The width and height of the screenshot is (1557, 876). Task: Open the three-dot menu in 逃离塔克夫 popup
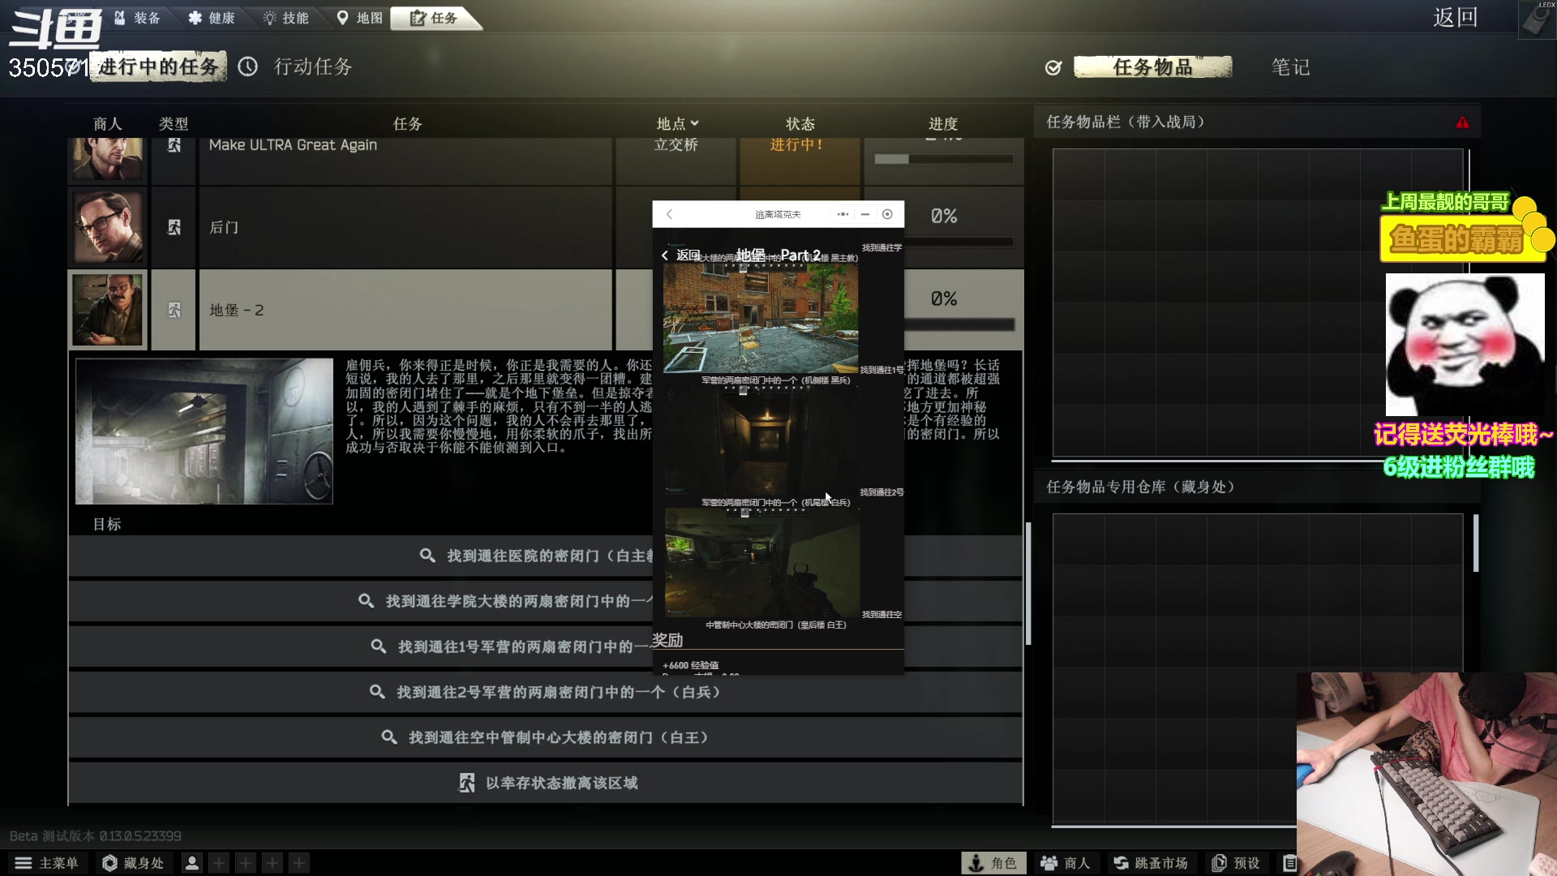pyautogui.click(x=843, y=214)
